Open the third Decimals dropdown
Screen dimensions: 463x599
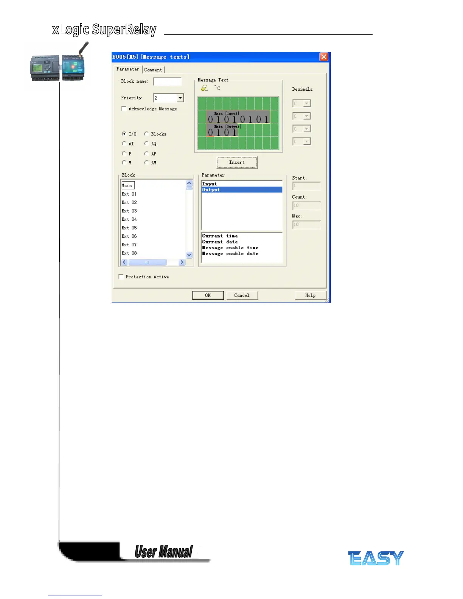pos(307,129)
